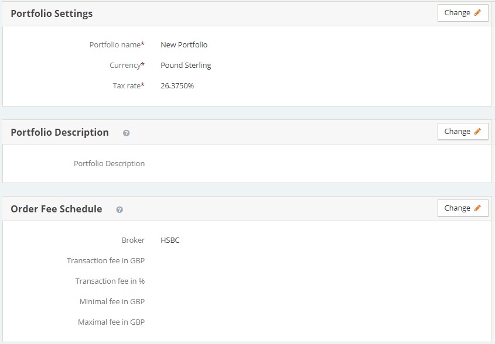Image resolution: width=495 pixels, height=344 pixels.
Task: Click the 26.3750% tax rate value
Action: 177,85
